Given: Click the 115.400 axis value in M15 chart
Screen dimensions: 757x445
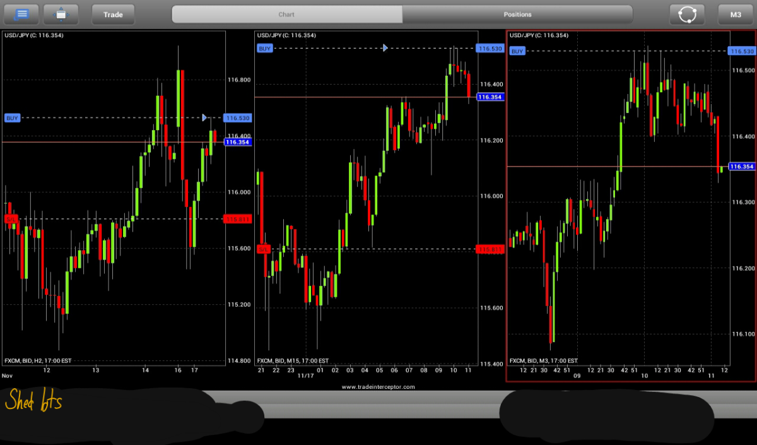Looking at the screenshot, I should tap(491, 364).
